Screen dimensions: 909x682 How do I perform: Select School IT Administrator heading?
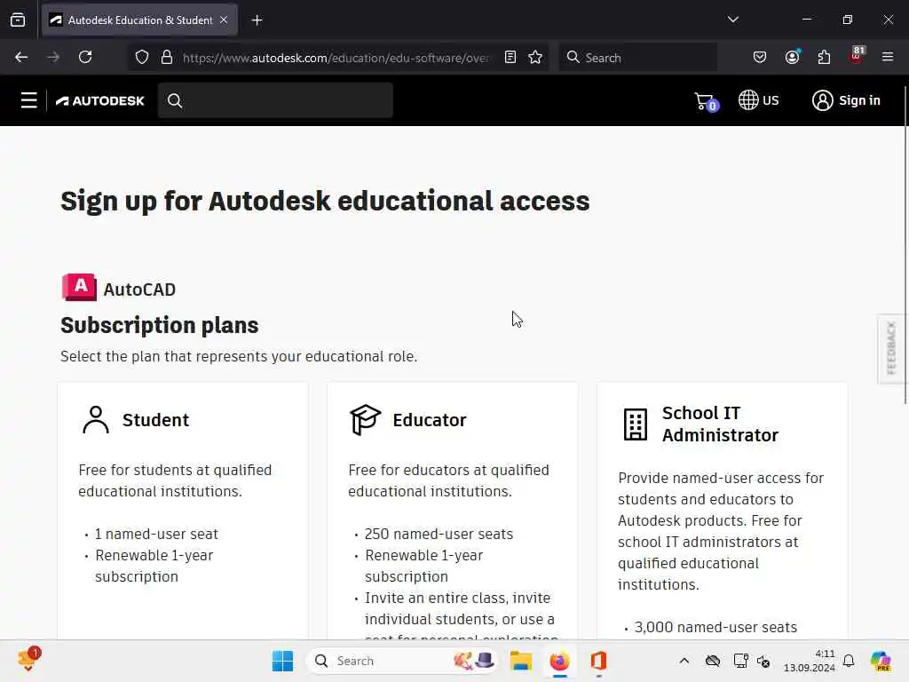720,424
